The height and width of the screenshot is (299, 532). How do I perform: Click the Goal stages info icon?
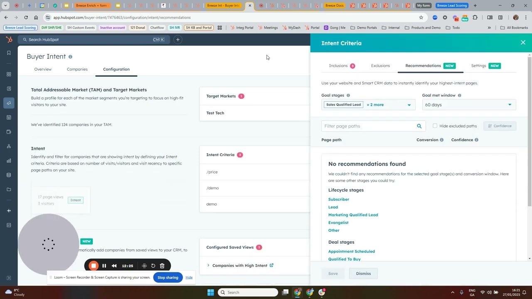coord(348,96)
